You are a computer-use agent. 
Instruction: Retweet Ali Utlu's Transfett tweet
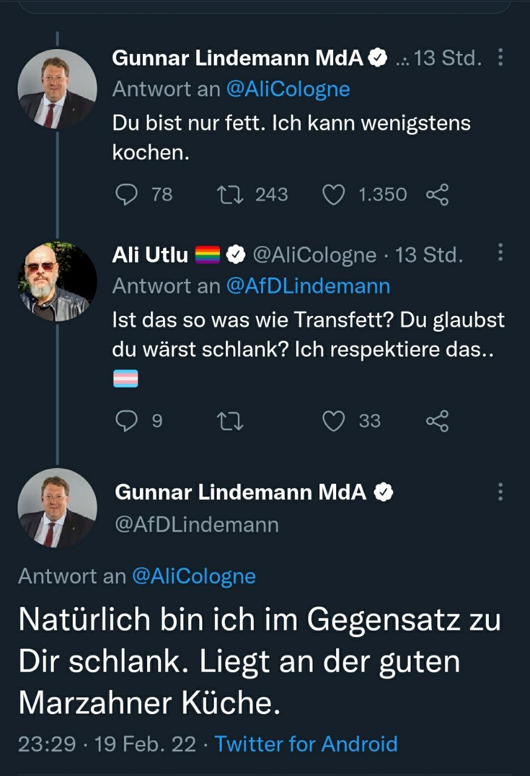click(x=230, y=421)
